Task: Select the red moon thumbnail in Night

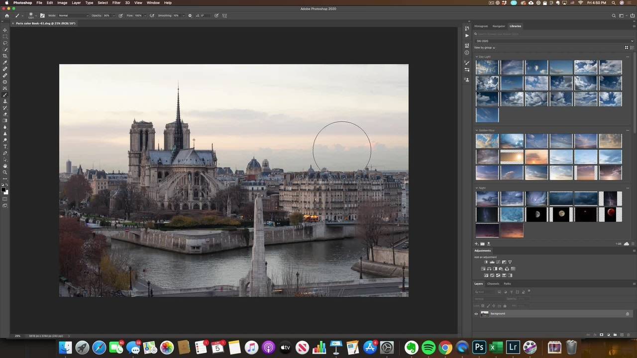Action: click(610, 214)
